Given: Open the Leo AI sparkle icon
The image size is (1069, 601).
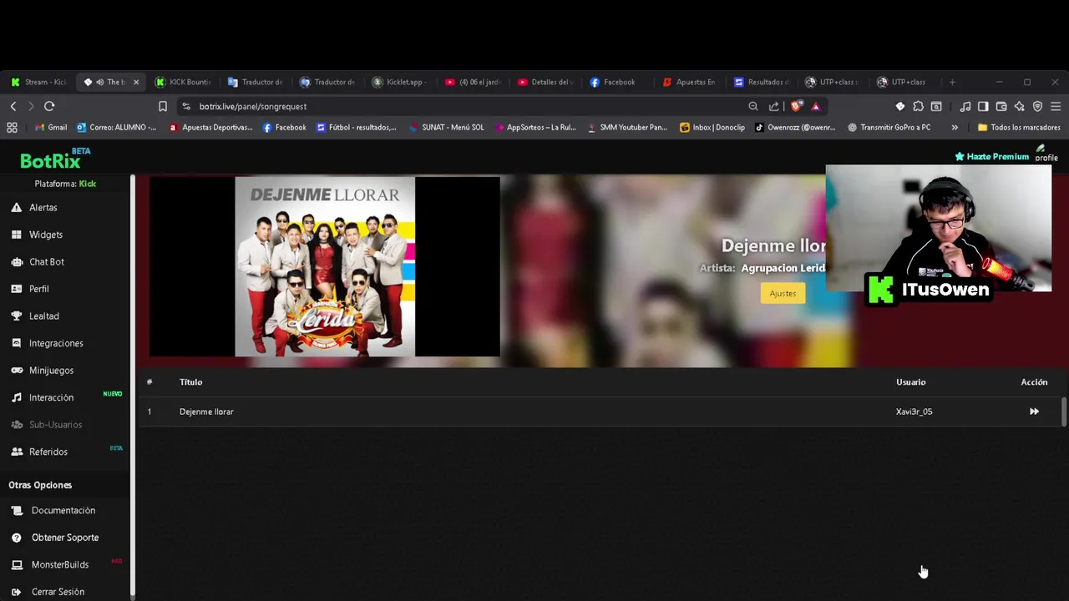Looking at the screenshot, I should coord(1020,106).
